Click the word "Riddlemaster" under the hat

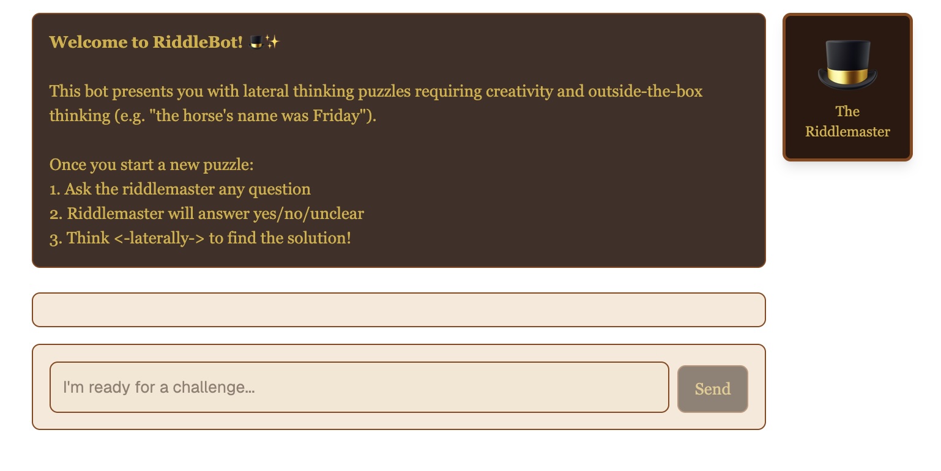(x=847, y=132)
